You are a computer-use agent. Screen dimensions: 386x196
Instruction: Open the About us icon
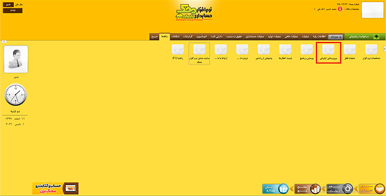[242, 52]
